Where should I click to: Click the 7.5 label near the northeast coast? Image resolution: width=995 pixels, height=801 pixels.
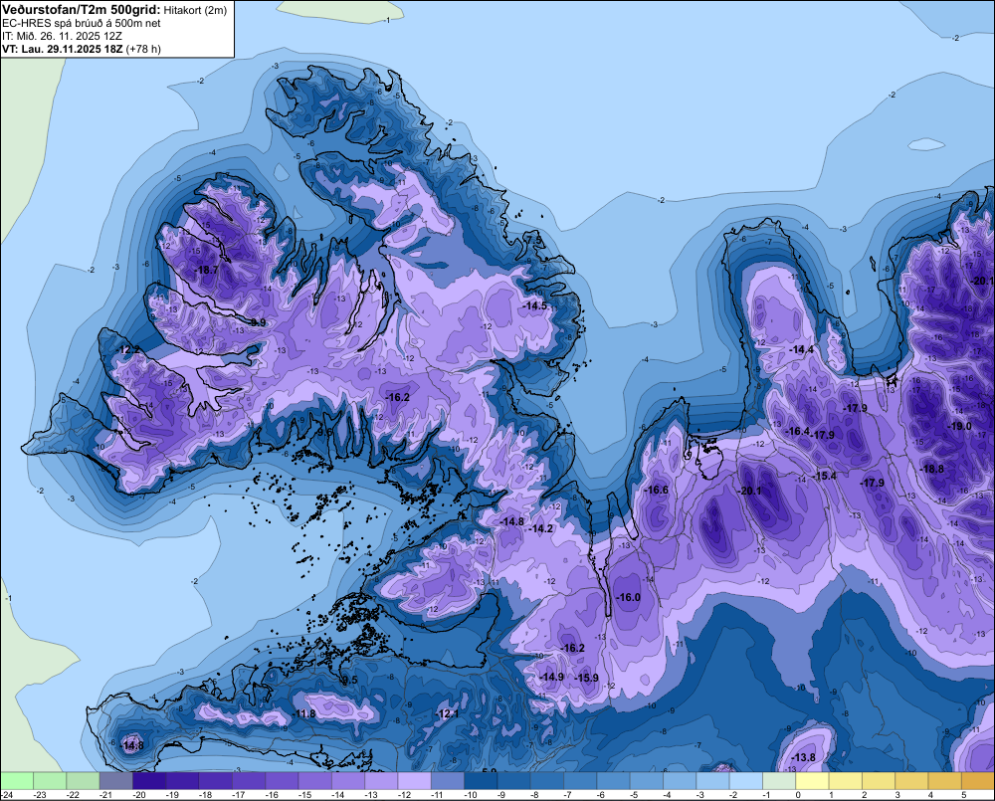[x=536, y=240]
